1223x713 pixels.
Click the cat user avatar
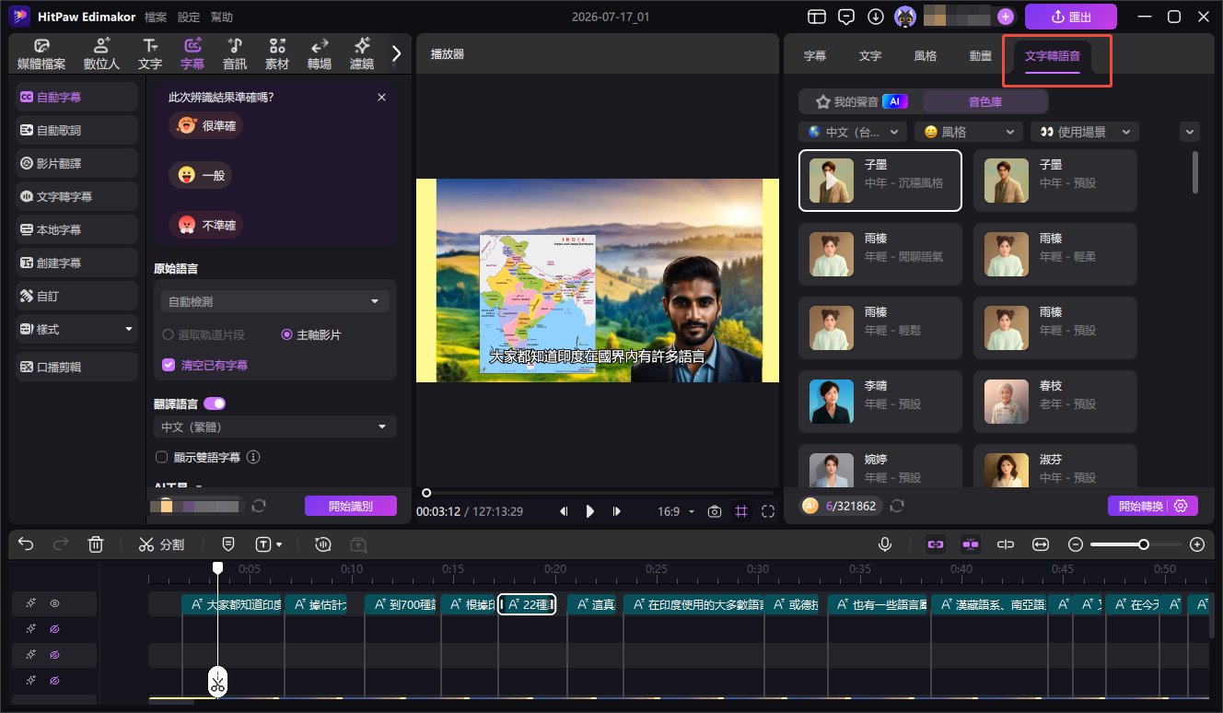coord(904,17)
